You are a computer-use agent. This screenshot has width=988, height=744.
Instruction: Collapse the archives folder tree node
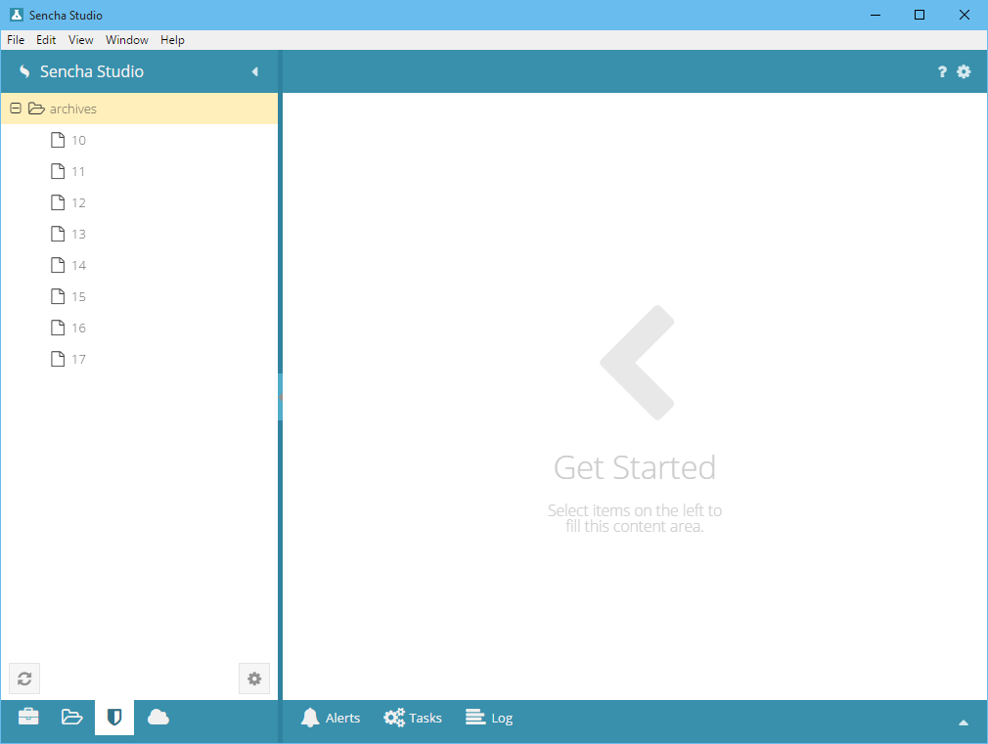point(16,109)
